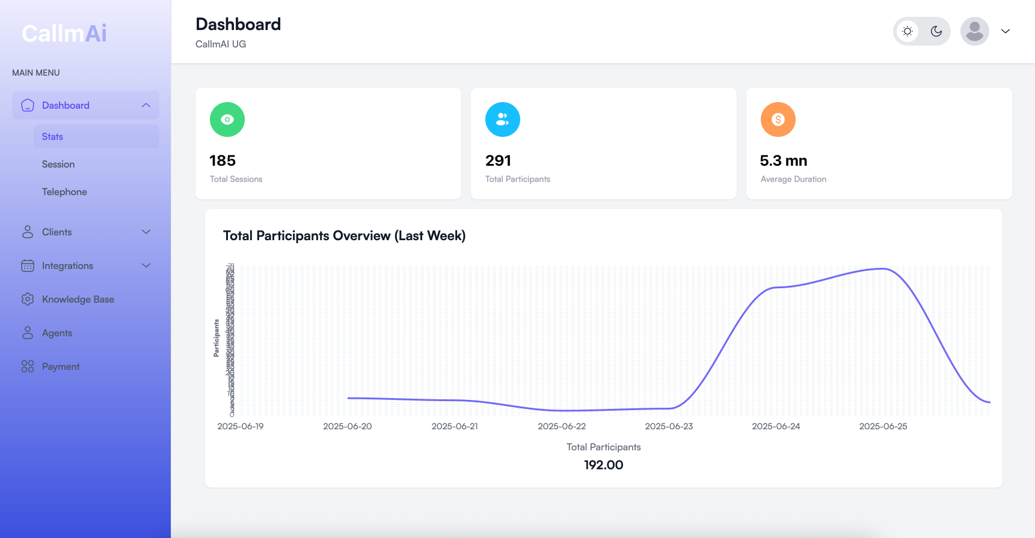Click the Payment grid icon
The height and width of the screenshot is (538, 1035).
[28, 367]
